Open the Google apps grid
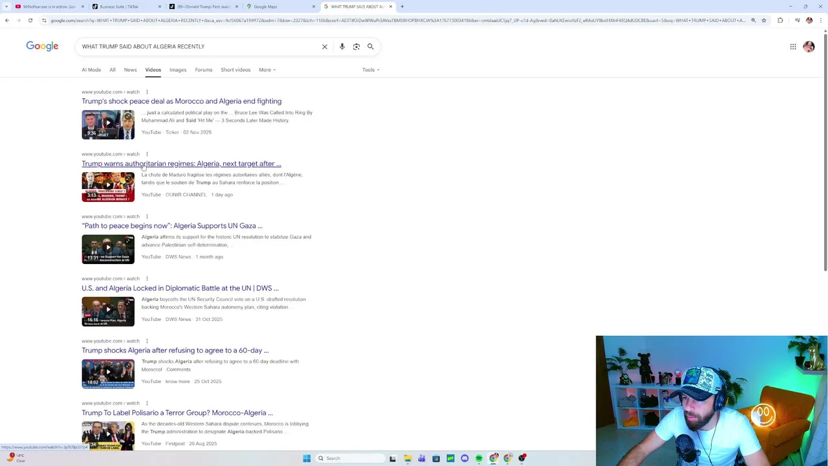The height and width of the screenshot is (466, 828). tap(793, 47)
